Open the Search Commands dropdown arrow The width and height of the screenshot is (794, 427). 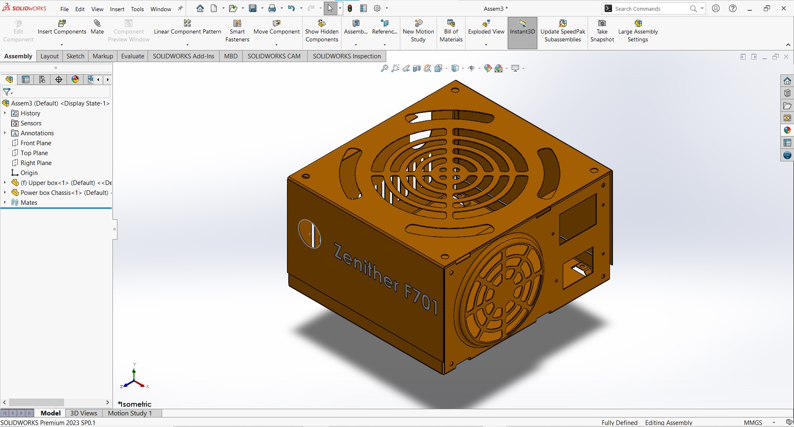(x=702, y=8)
